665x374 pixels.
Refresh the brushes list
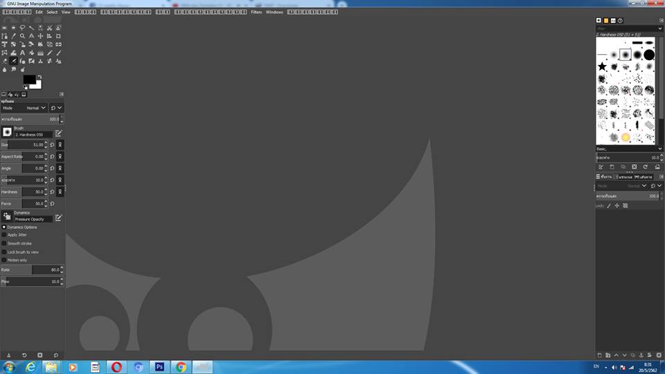[645, 167]
